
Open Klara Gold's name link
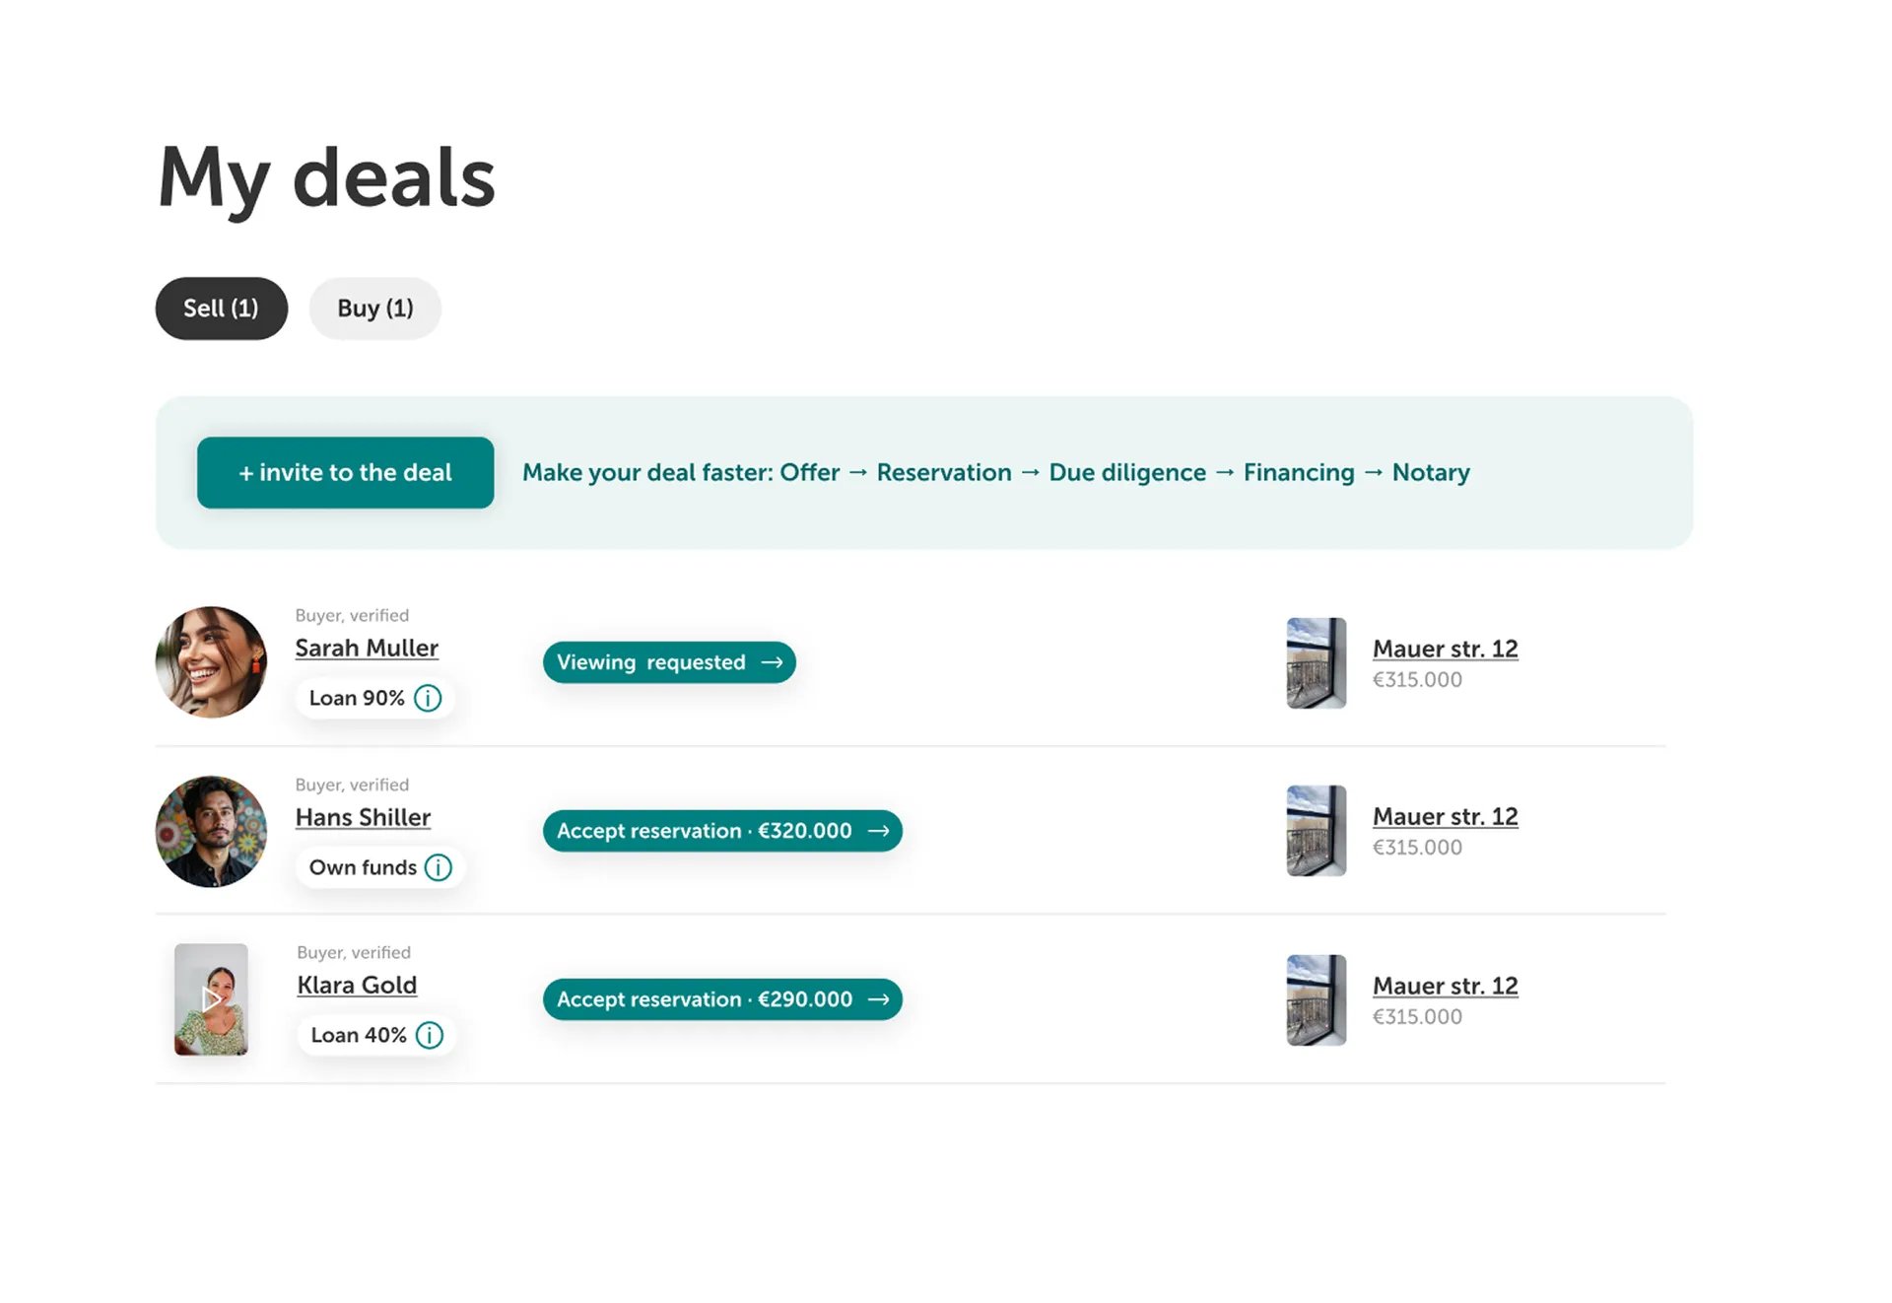(x=357, y=985)
